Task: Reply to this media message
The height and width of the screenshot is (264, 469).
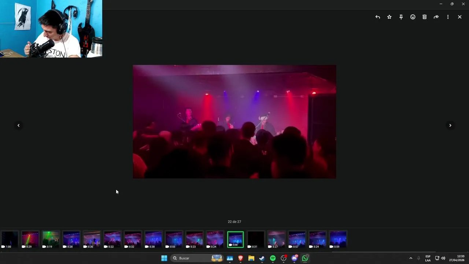Action: pos(377,17)
